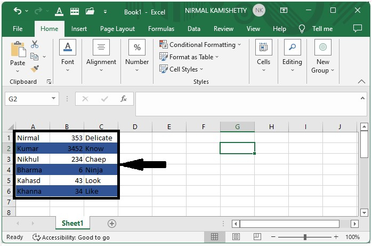The height and width of the screenshot is (246, 372).
Task: Add a new sheet with plus icon
Action: [112, 224]
